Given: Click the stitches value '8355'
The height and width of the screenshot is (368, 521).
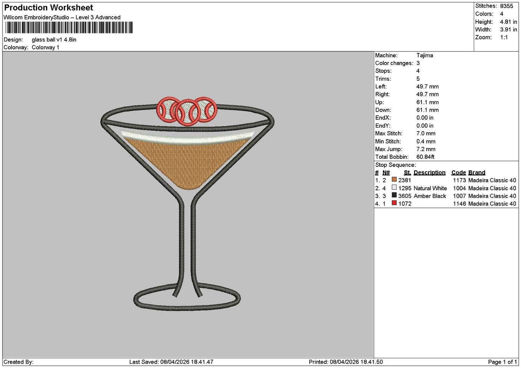Looking at the screenshot, I should point(507,6).
